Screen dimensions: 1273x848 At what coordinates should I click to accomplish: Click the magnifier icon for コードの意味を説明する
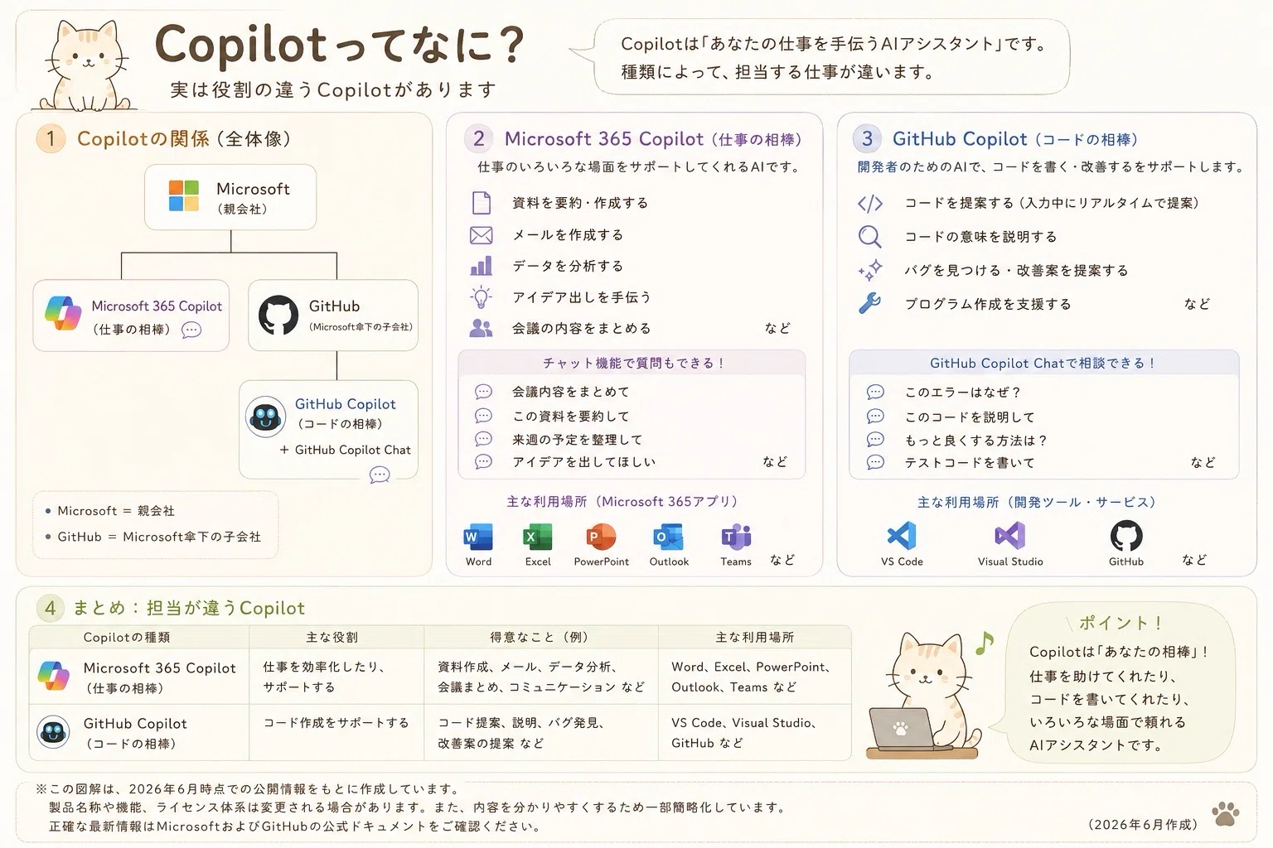[x=869, y=237]
